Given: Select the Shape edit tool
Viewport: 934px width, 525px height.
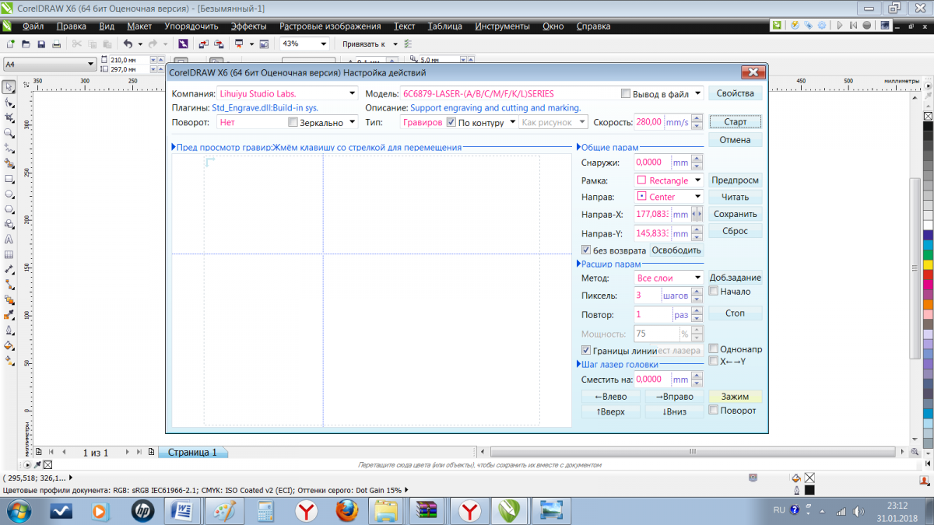Looking at the screenshot, I should coord(9,102).
